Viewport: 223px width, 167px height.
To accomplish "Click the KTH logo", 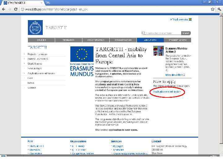I will click(x=35, y=28).
